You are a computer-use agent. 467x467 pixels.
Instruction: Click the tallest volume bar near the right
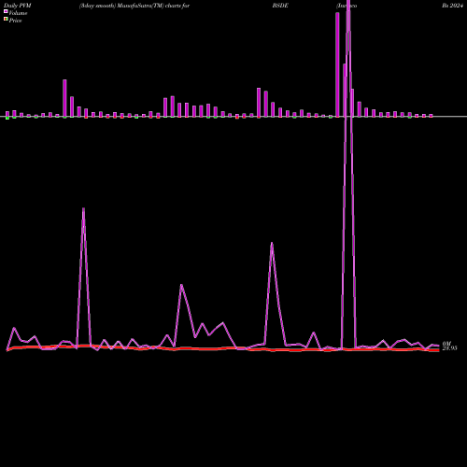tap(337, 64)
